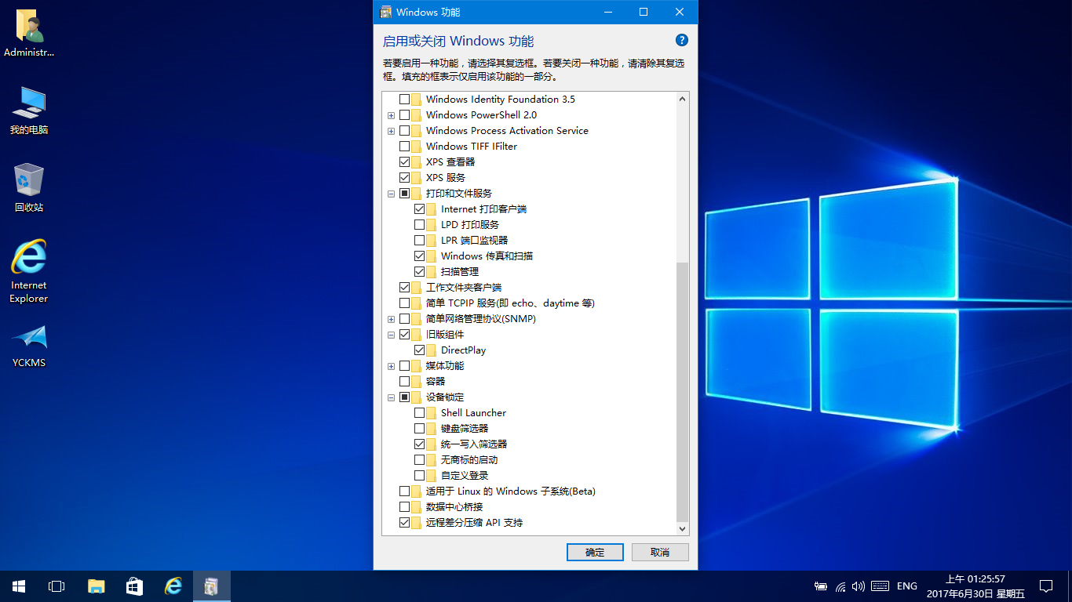This screenshot has width=1072, height=602.
Task: Enable Windows TIFF IFilter checkbox
Action: [405, 147]
